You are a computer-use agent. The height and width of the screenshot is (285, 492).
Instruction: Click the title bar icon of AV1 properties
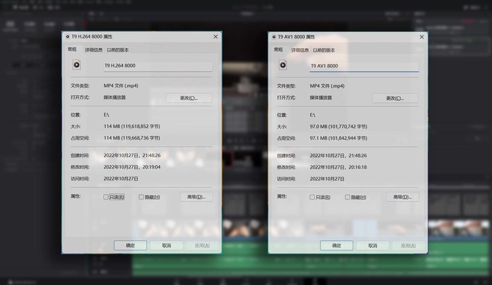274,37
